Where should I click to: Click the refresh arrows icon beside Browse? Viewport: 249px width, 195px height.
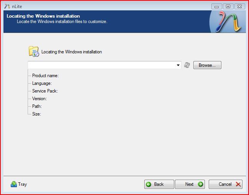[x=187, y=65]
